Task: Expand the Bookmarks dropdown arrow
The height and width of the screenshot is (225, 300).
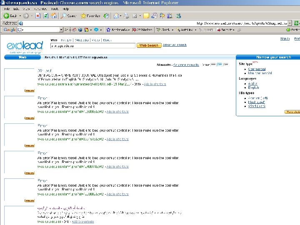Action: (x=129, y=30)
